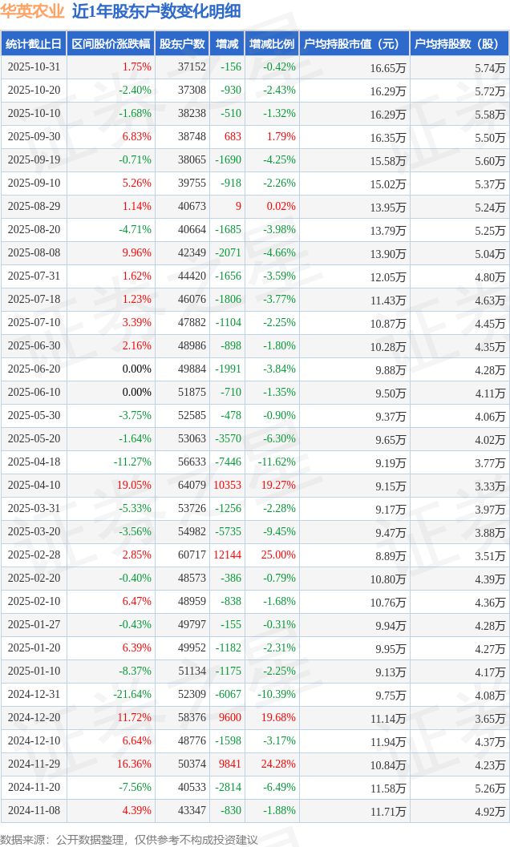Select the 5.74万 average shares cell
This screenshot has width=510, height=847.
click(489, 68)
